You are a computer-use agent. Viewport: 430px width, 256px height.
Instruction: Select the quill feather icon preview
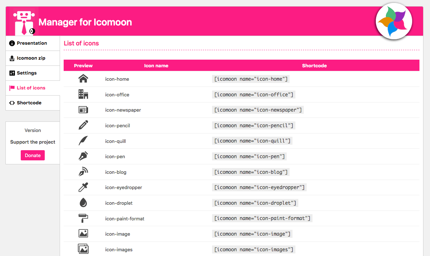pyautogui.click(x=83, y=141)
